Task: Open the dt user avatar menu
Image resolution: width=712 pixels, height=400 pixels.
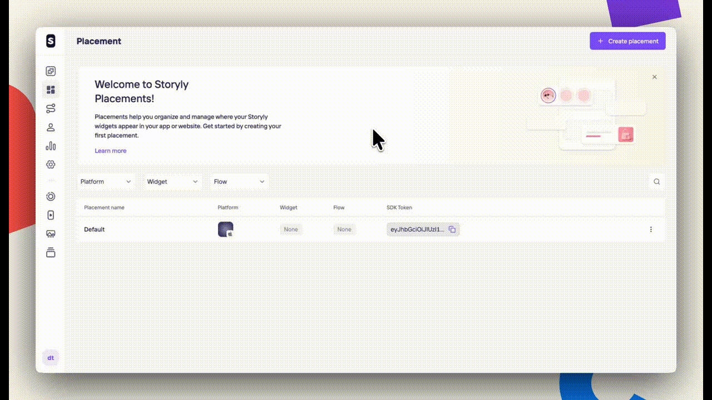Action: coord(51,358)
